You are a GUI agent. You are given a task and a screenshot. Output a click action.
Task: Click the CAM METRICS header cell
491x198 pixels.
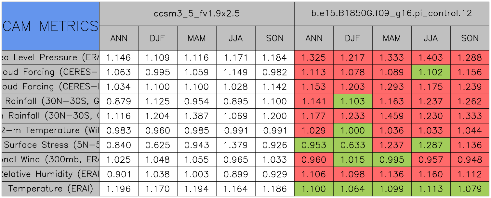click(x=50, y=26)
